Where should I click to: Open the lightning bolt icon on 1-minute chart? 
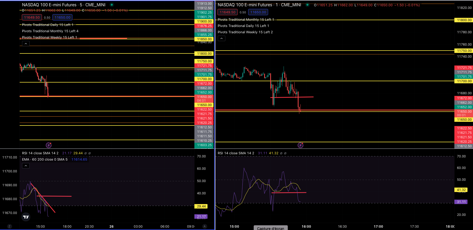tap(301, 145)
